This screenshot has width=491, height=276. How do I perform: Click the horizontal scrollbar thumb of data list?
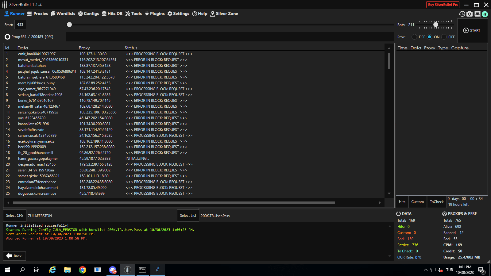coord(174,203)
